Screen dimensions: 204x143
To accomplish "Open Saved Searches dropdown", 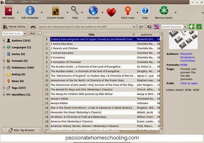I will pyautogui.click(x=185, y=27).
